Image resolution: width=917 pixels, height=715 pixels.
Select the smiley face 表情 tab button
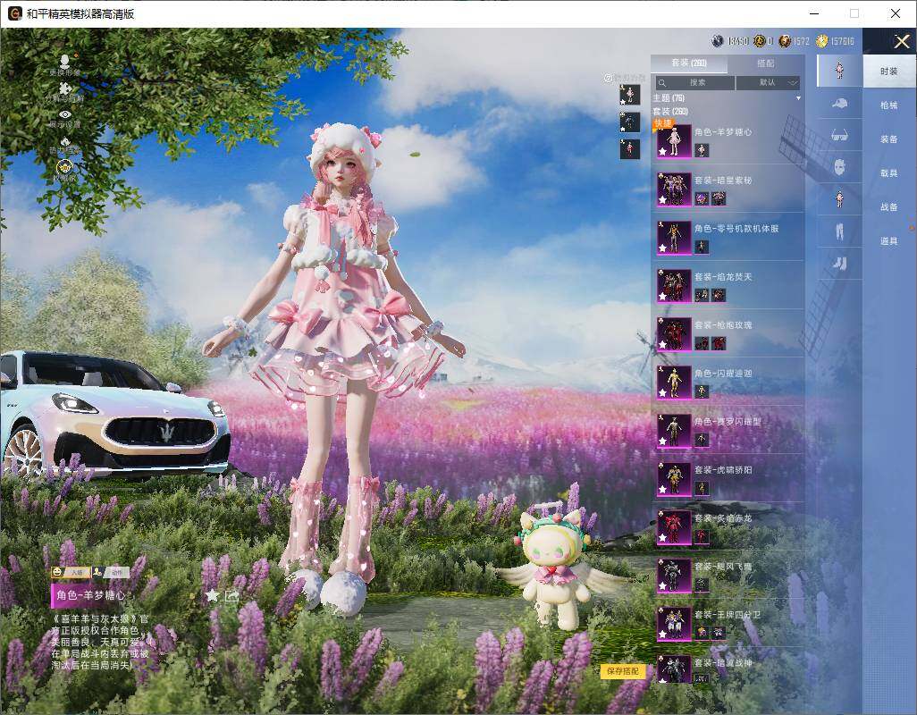(69, 572)
